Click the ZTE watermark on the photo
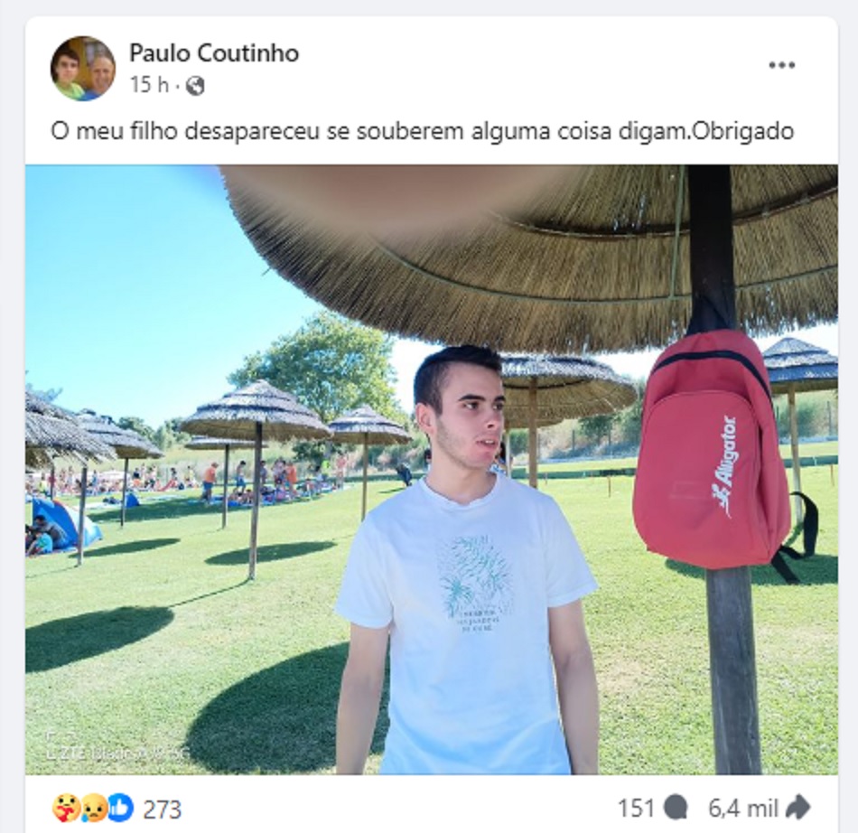Screen dimensions: 858x833 117,753
